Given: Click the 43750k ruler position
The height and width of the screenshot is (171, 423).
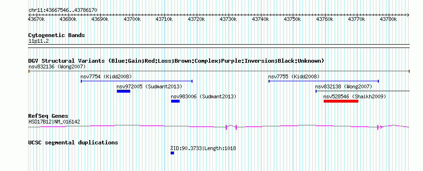Looking at the screenshot, I should pyautogui.click(x=292, y=19).
